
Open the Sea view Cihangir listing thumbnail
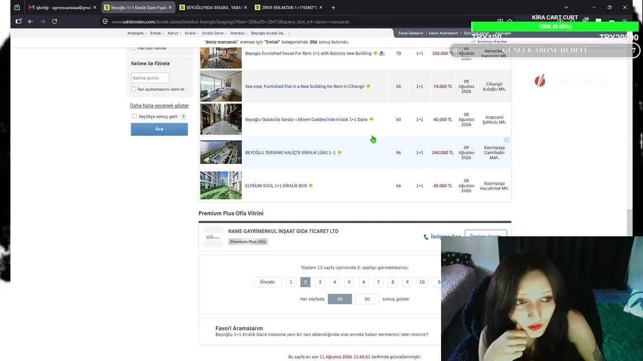coord(221,86)
